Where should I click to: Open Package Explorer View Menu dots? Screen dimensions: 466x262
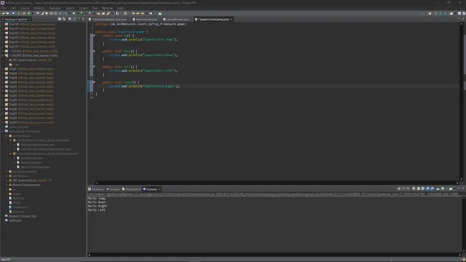[x=74, y=18]
